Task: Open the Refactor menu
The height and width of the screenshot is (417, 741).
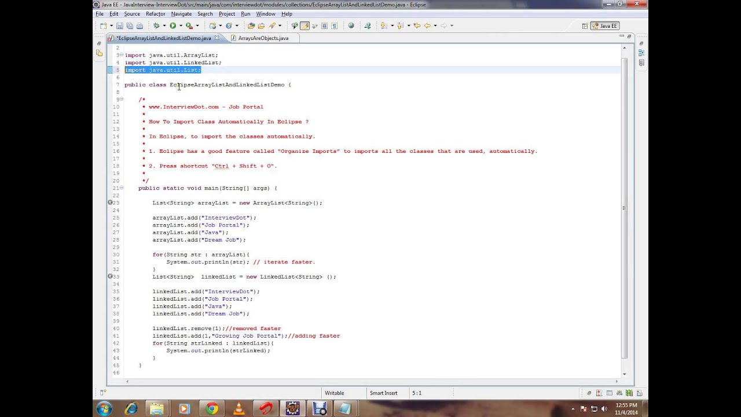Action: click(x=156, y=14)
